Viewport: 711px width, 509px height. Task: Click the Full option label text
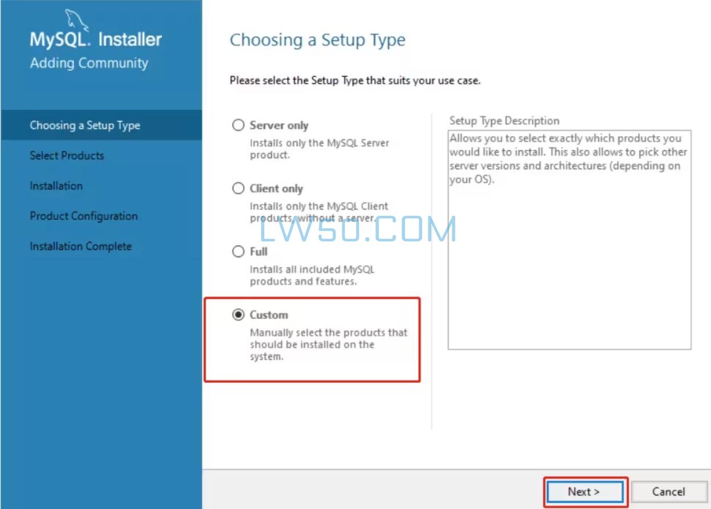click(x=259, y=252)
